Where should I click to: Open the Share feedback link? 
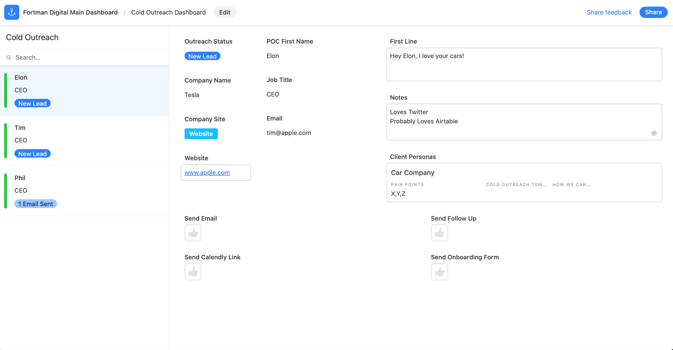pyautogui.click(x=609, y=12)
